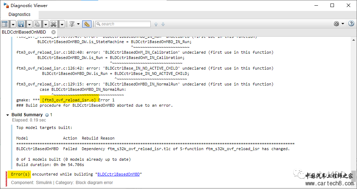The height and width of the screenshot is (189, 357).
Task: Click the 'Build Summary' heading
Action: (x=27, y=115)
